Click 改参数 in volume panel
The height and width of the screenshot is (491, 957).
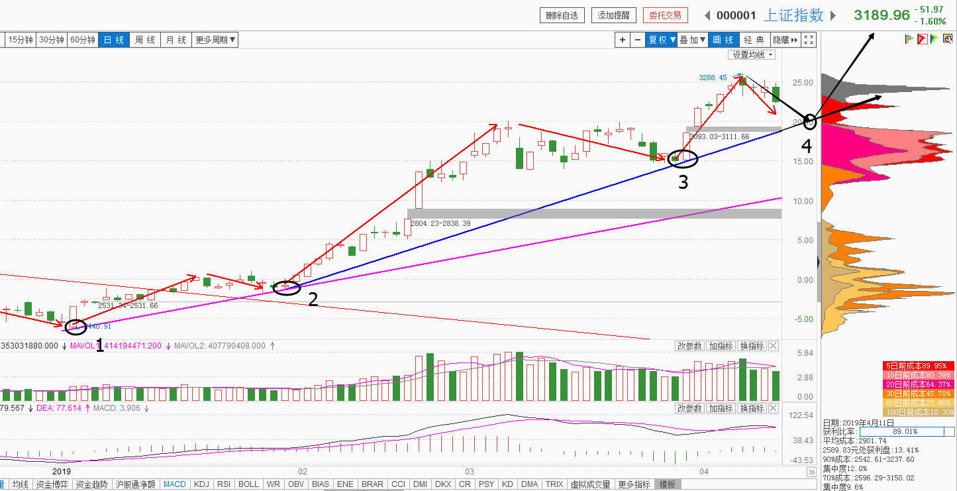pos(689,346)
